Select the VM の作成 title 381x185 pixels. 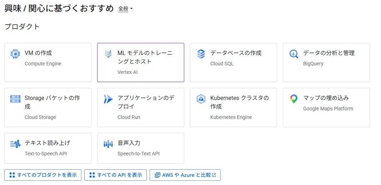39,53
